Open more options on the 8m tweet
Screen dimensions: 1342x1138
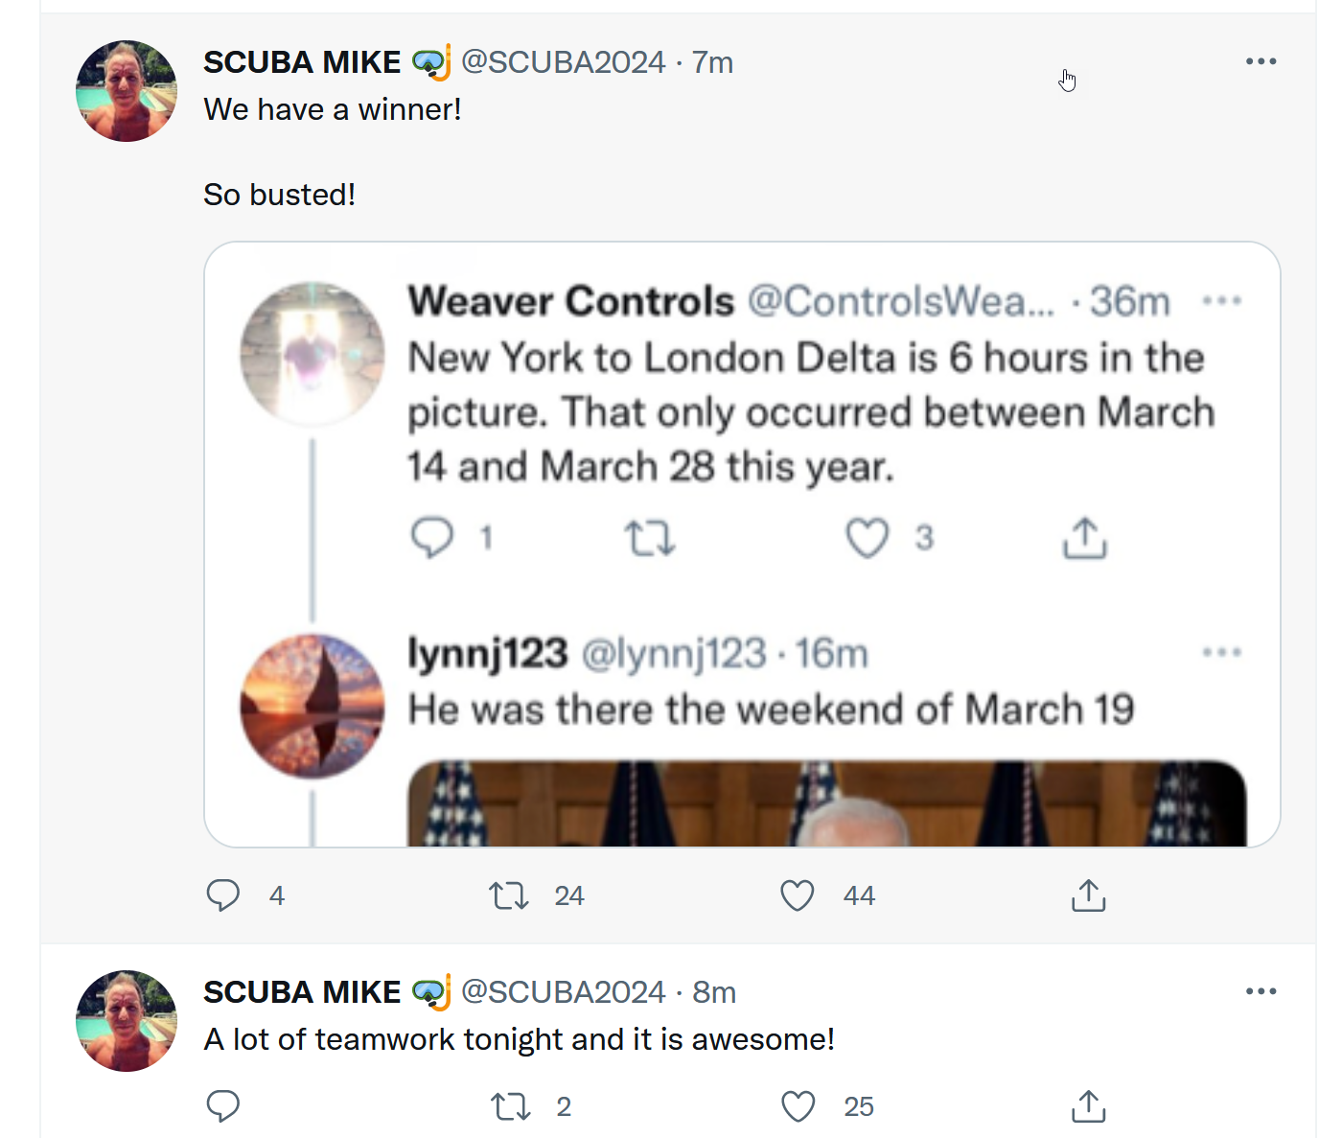(x=1261, y=991)
